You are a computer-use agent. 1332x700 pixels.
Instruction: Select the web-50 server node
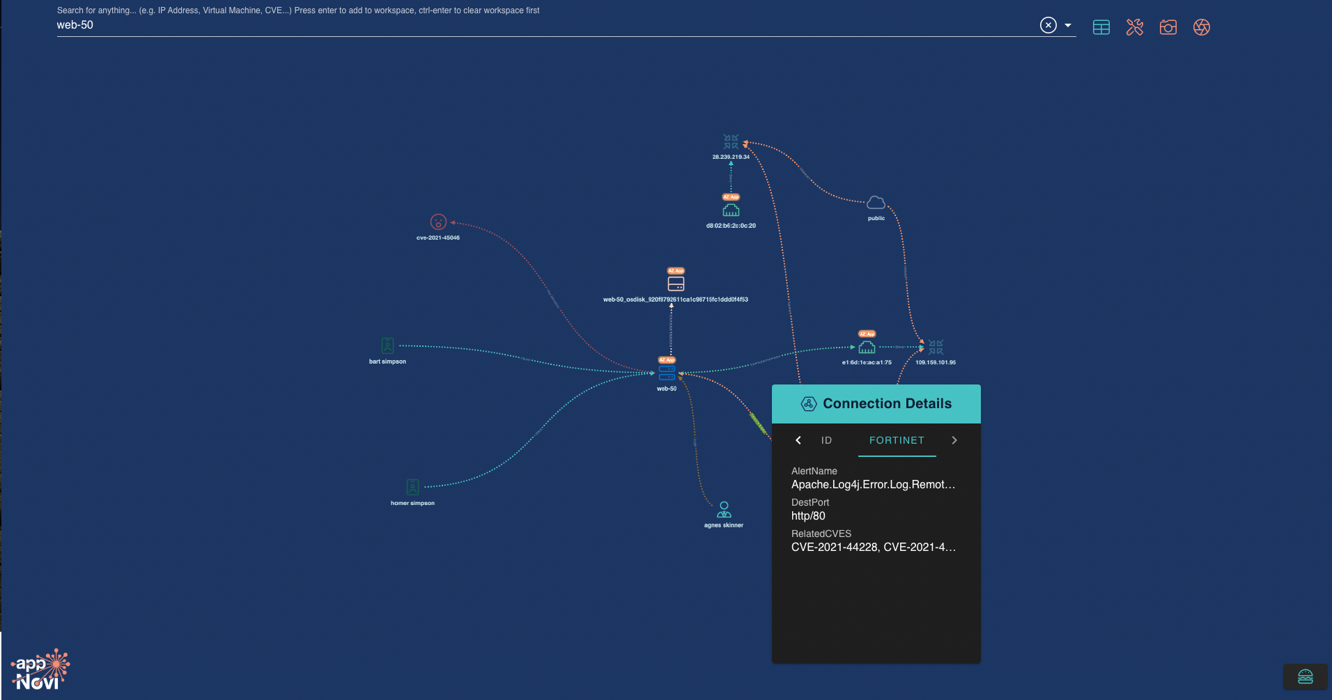pyautogui.click(x=667, y=373)
